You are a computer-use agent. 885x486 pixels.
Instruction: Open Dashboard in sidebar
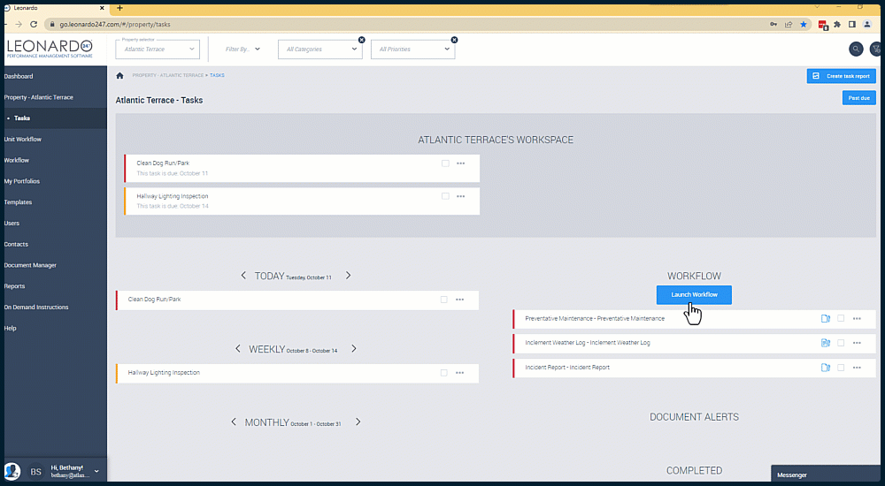click(x=19, y=77)
